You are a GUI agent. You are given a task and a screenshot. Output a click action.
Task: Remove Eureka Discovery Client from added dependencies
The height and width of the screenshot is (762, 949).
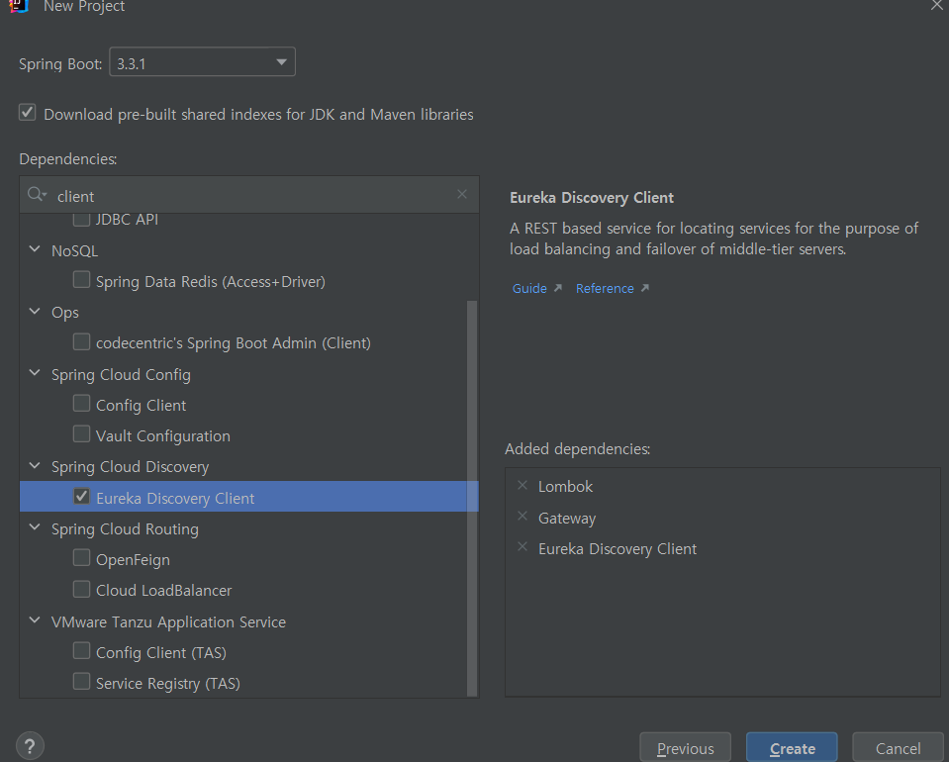click(522, 547)
